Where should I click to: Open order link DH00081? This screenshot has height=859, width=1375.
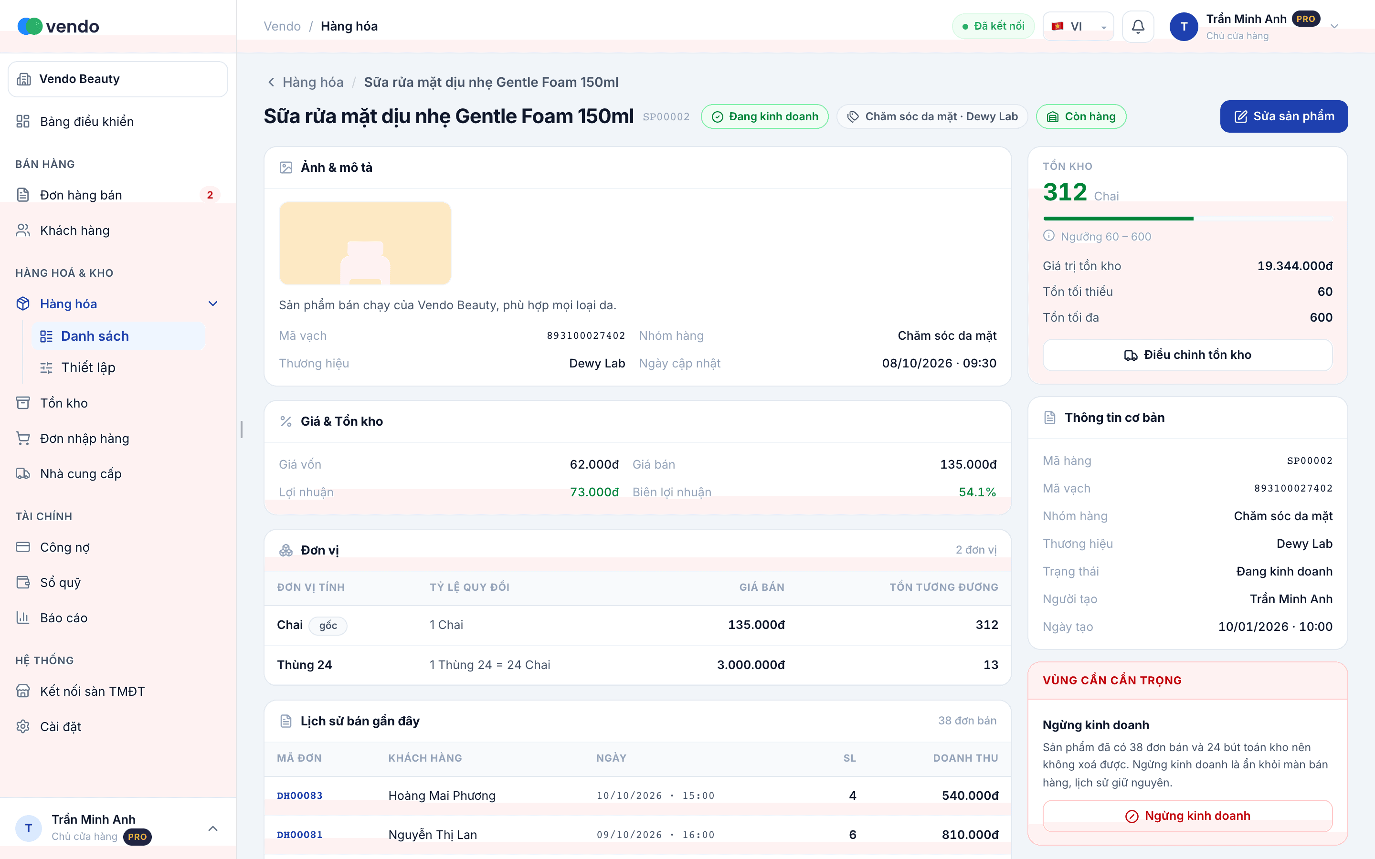(x=299, y=835)
